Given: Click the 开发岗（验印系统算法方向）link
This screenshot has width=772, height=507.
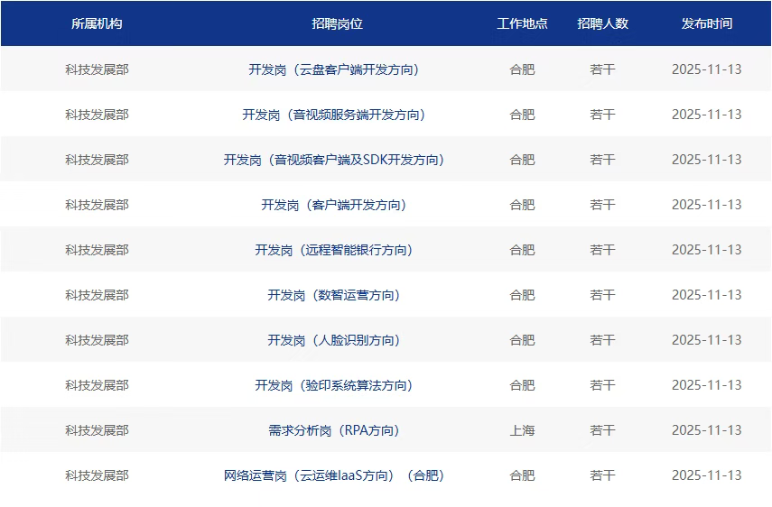Looking at the screenshot, I should point(333,385).
